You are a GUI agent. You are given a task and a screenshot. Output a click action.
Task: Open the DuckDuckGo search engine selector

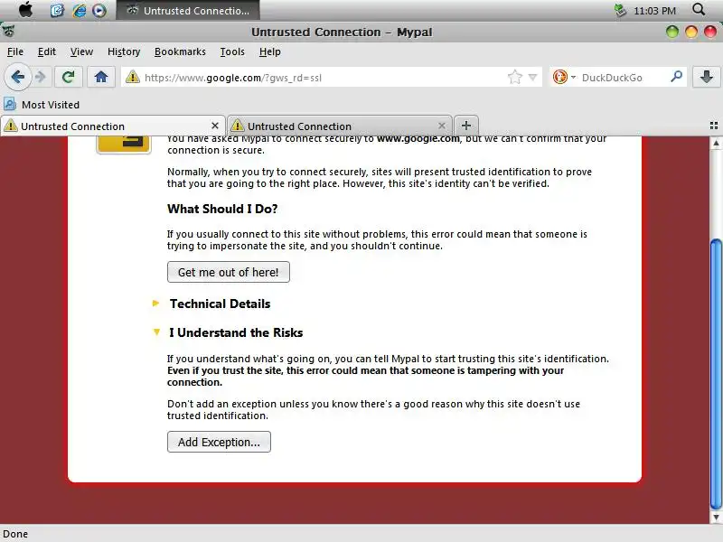coord(564,77)
